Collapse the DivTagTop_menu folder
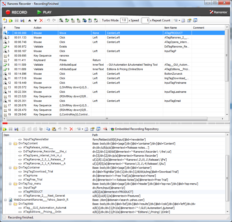 (10, 184)
